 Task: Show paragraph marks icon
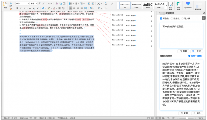point(112,4)
